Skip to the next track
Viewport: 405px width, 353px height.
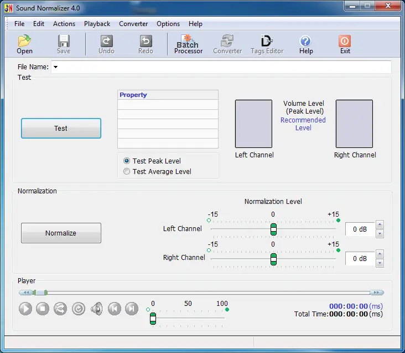132,309
